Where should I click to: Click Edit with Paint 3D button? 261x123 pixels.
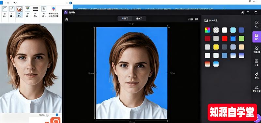pos(53,12)
